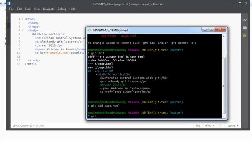Click the '<head>' tag on line 2
This screenshot has width=252, height=141.
click(33, 23)
